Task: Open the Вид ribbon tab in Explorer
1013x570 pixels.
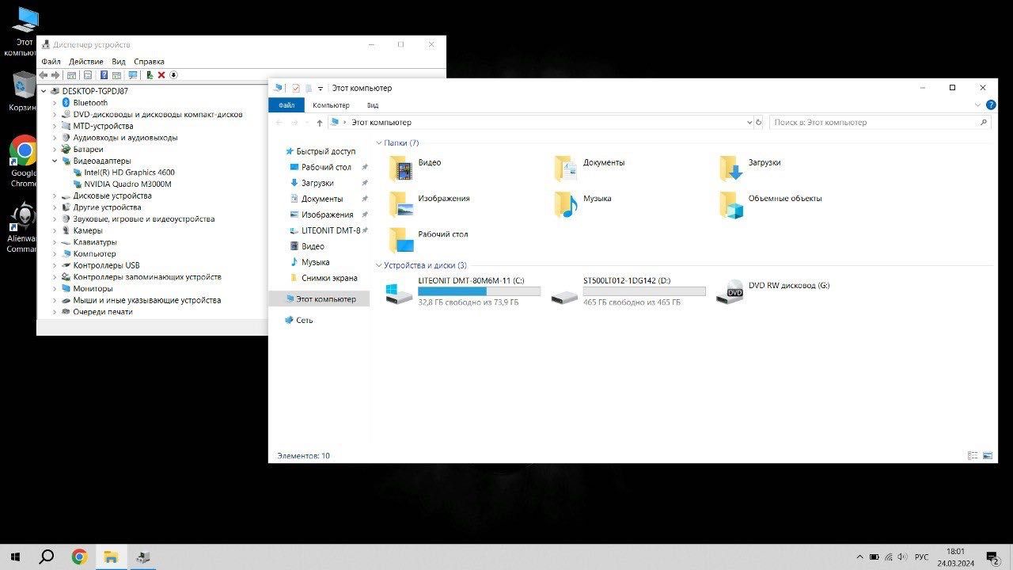Action: [x=373, y=105]
